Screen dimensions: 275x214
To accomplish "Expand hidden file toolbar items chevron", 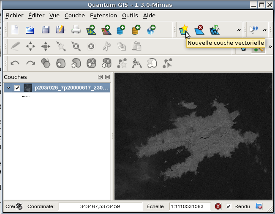I will click(x=239, y=30).
